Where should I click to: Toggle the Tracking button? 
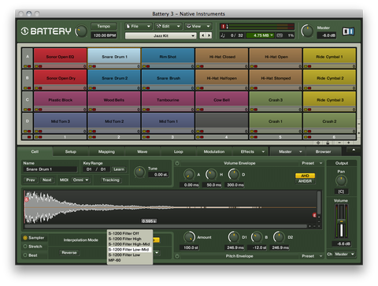point(111,180)
